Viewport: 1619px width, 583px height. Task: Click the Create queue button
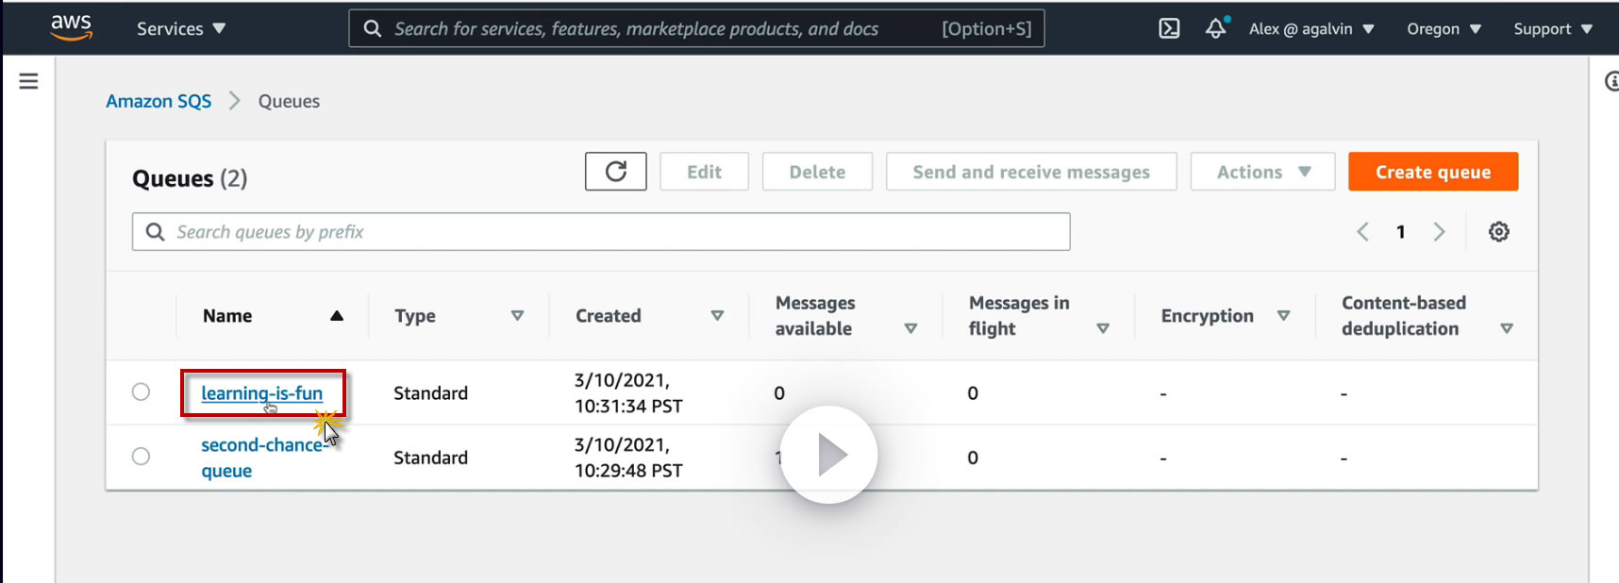1432,172
